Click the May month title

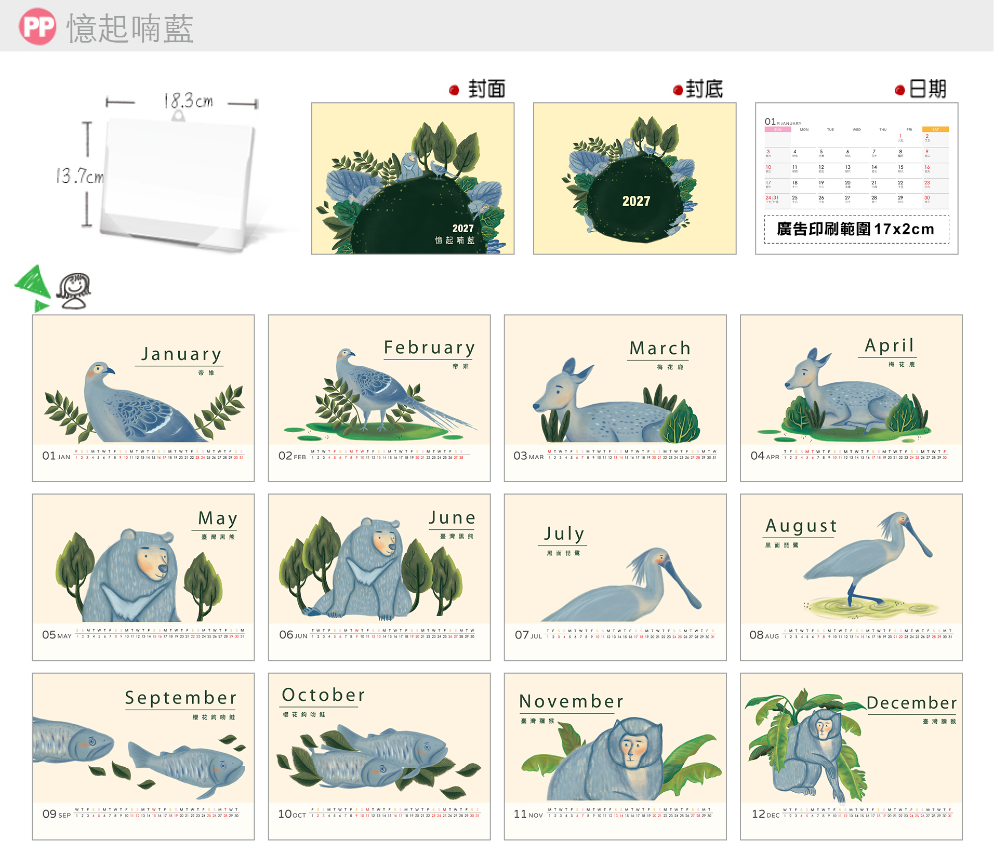pos(218,518)
